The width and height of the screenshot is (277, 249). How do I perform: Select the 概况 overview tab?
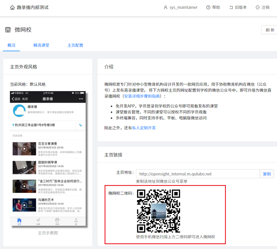11,45
